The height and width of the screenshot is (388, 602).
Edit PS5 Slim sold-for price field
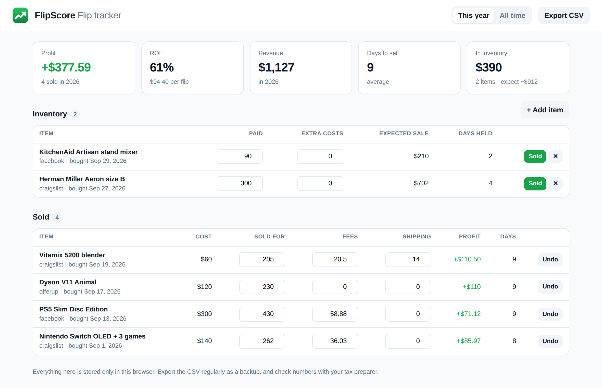tap(262, 314)
